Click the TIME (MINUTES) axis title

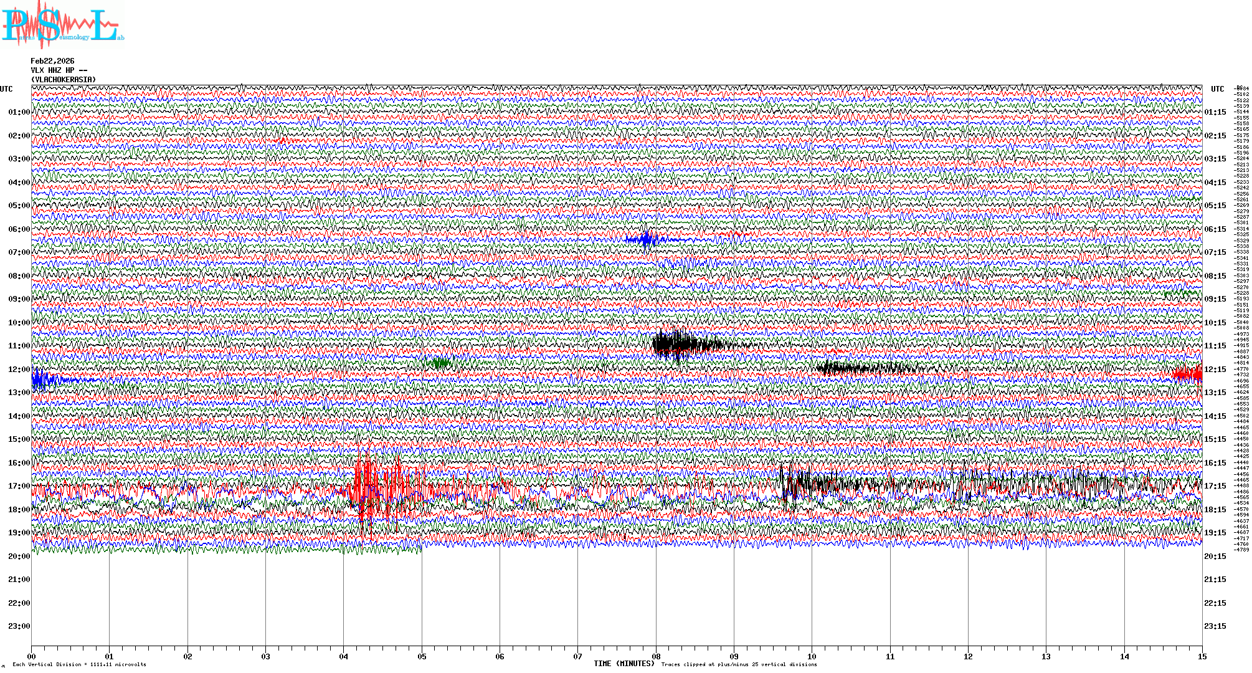pyautogui.click(x=624, y=664)
